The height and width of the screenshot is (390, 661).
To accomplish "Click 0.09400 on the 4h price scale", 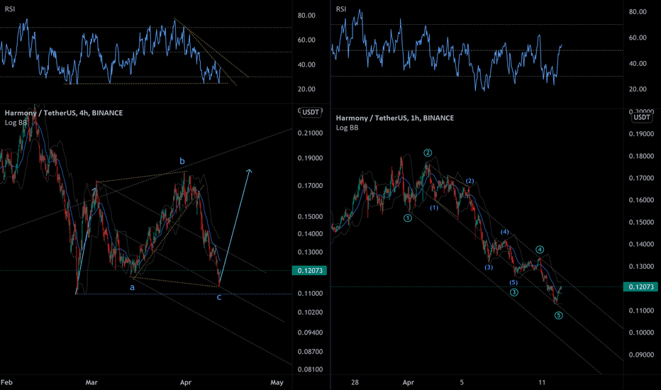I will (x=310, y=333).
